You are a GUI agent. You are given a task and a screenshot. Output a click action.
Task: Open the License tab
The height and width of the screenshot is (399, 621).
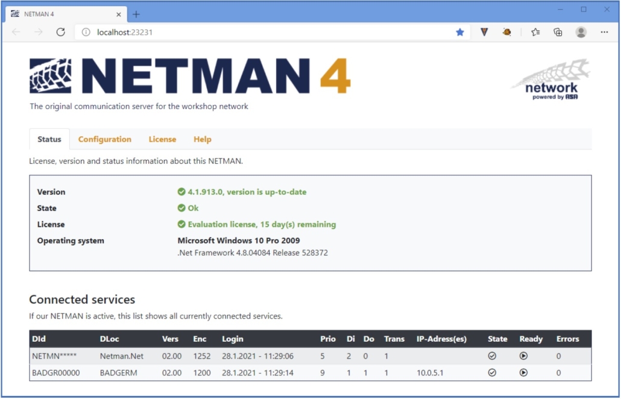pos(162,139)
